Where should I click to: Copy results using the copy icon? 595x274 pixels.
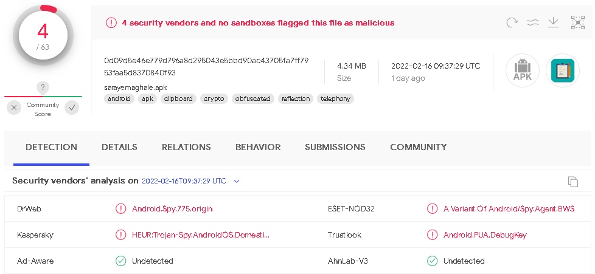[x=572, y=182]
